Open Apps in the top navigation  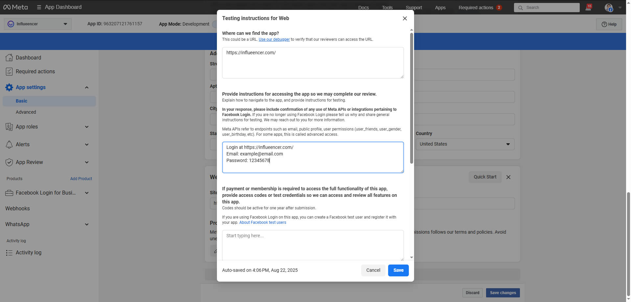440,8
